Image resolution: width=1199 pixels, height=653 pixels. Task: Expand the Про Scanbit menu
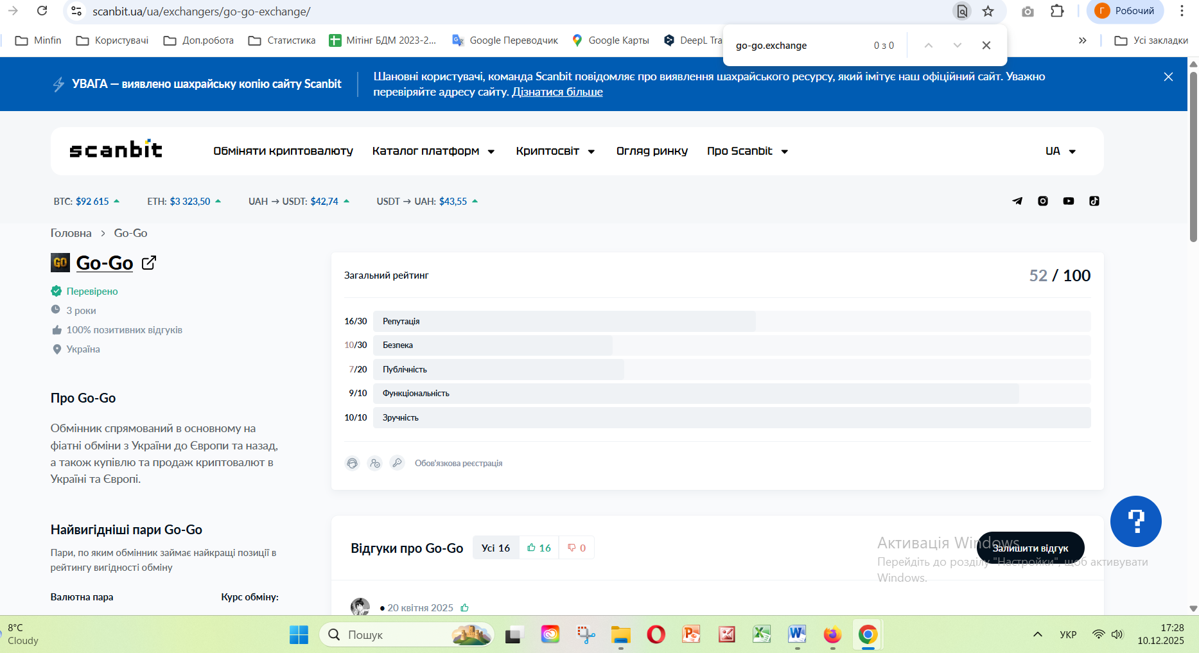tap(748, 151)
